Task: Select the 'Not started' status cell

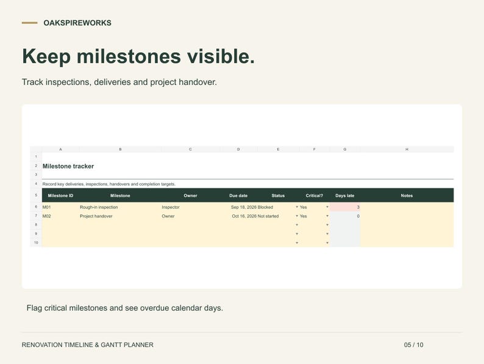Action: (x=278, y=216)
